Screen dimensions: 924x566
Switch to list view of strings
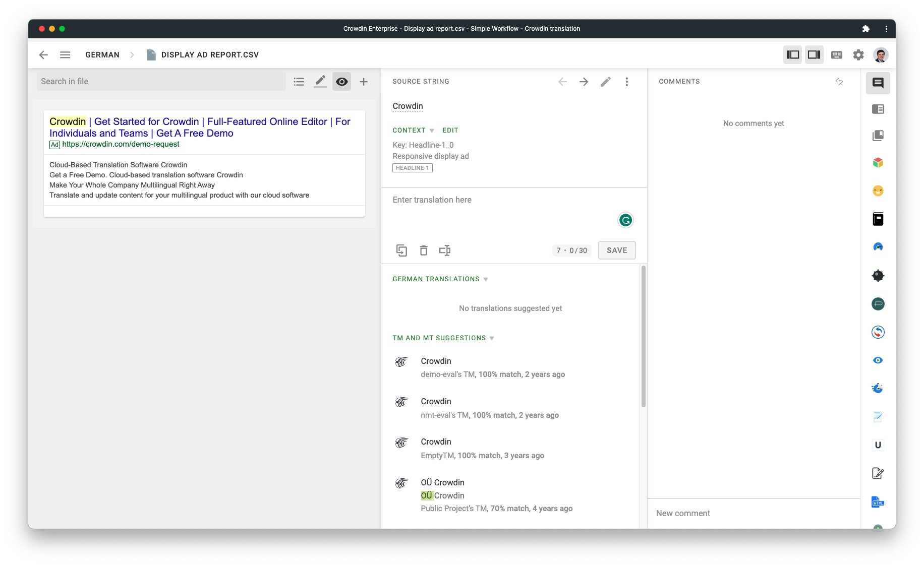[x=299, y=82]
